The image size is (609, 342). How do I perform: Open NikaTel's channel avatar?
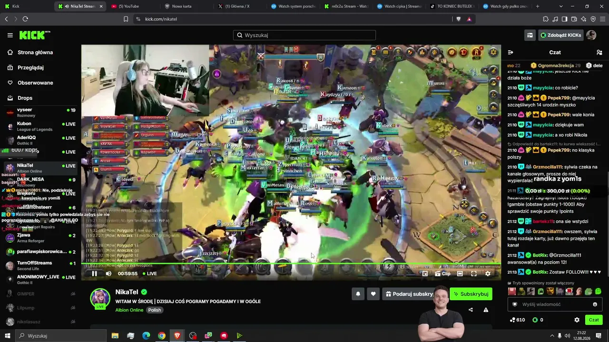(x=100, y=298)
